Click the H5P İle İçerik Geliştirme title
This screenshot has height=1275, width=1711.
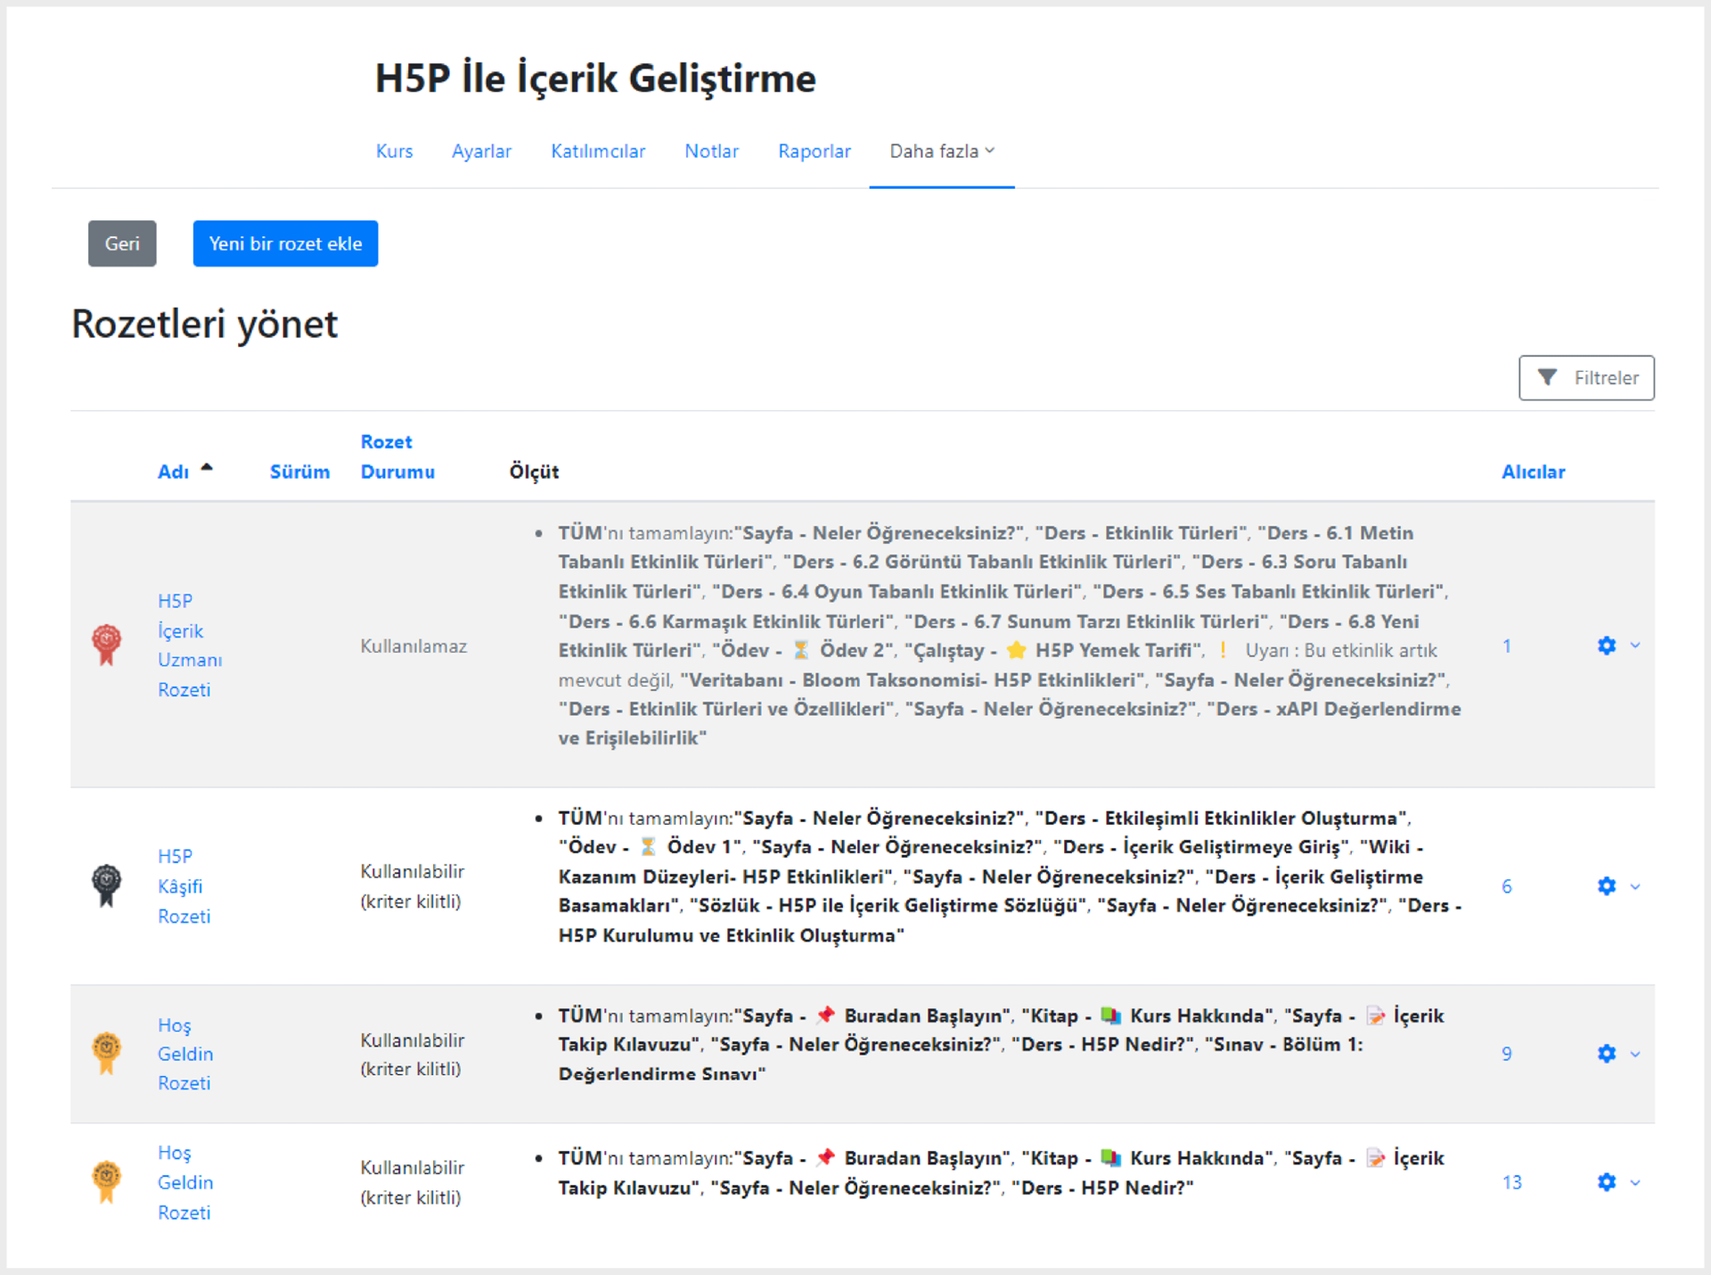pyautogui.click(x=595, y=78)
